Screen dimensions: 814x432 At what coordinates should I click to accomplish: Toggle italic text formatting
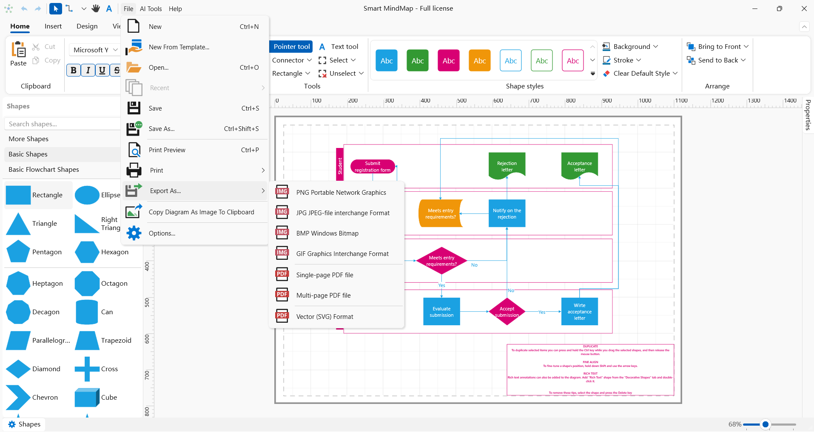point(88,70)
